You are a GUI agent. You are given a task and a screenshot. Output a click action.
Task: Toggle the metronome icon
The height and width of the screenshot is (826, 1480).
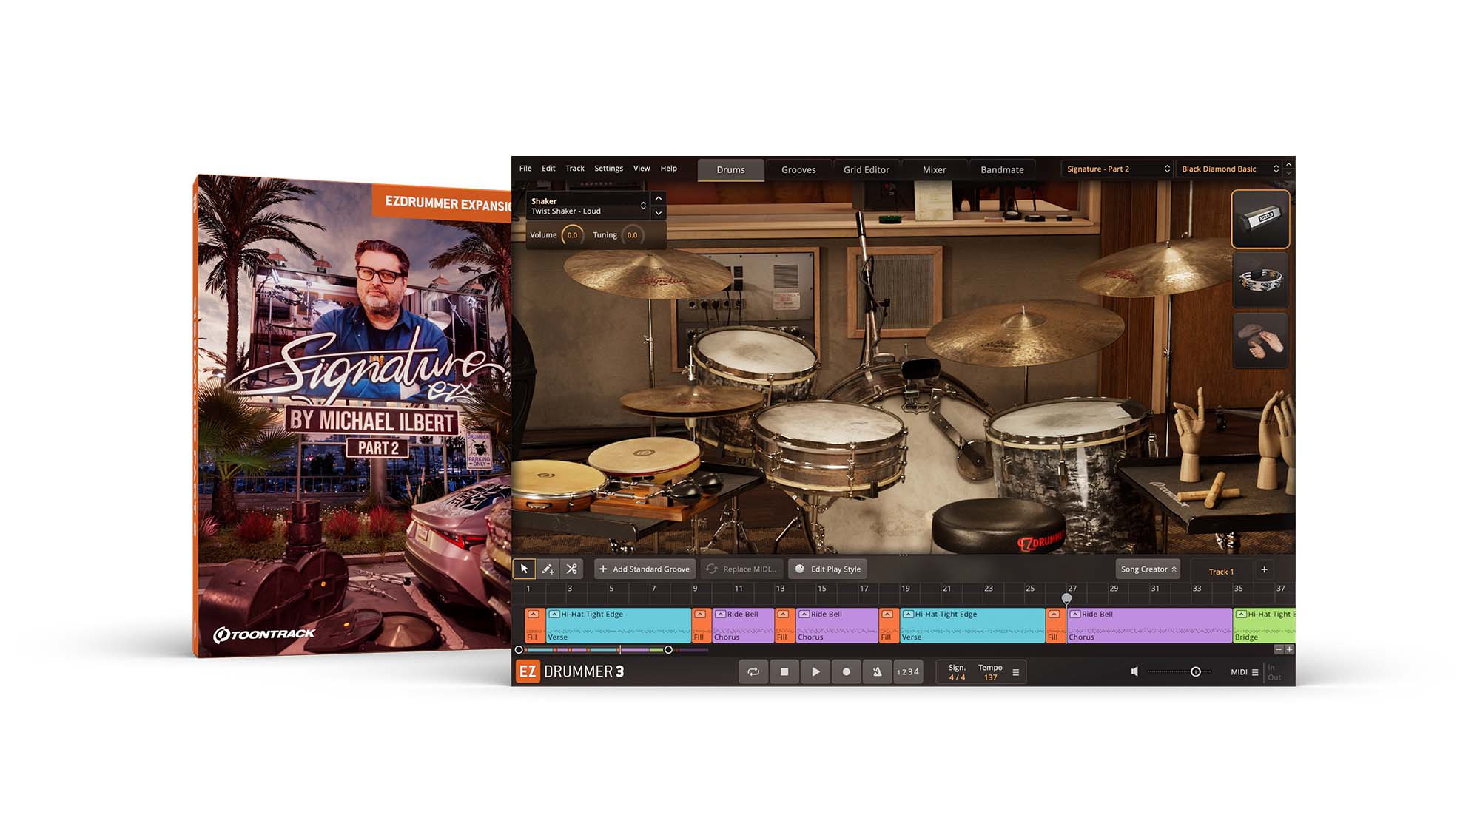[x=877, y=671]
